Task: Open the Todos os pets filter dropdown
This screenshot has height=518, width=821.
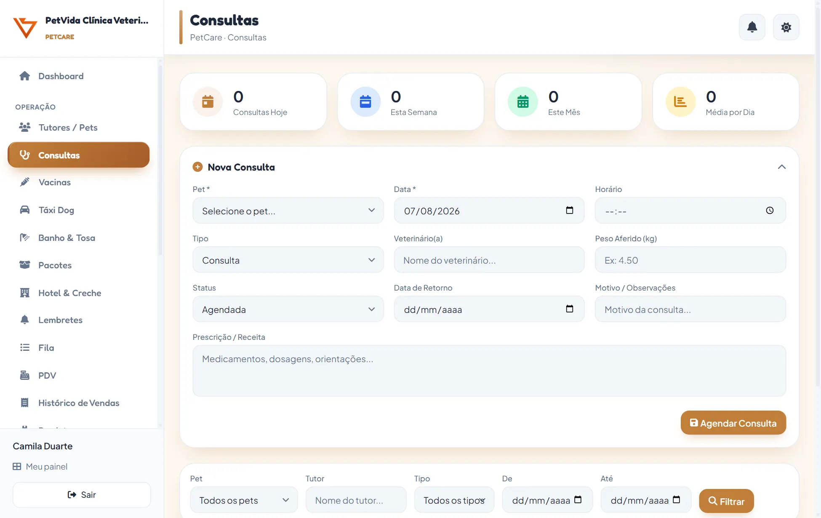Action: pos(244,500)
